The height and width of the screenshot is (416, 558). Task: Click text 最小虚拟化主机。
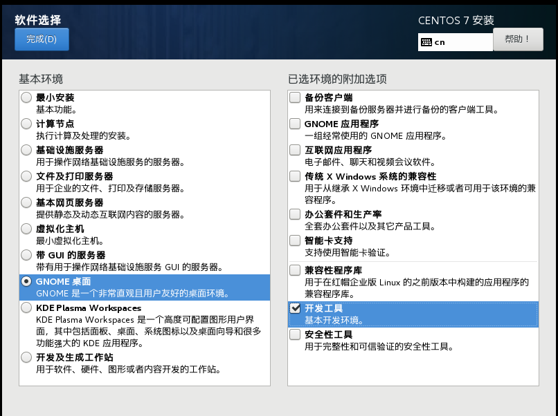[71, 241]
